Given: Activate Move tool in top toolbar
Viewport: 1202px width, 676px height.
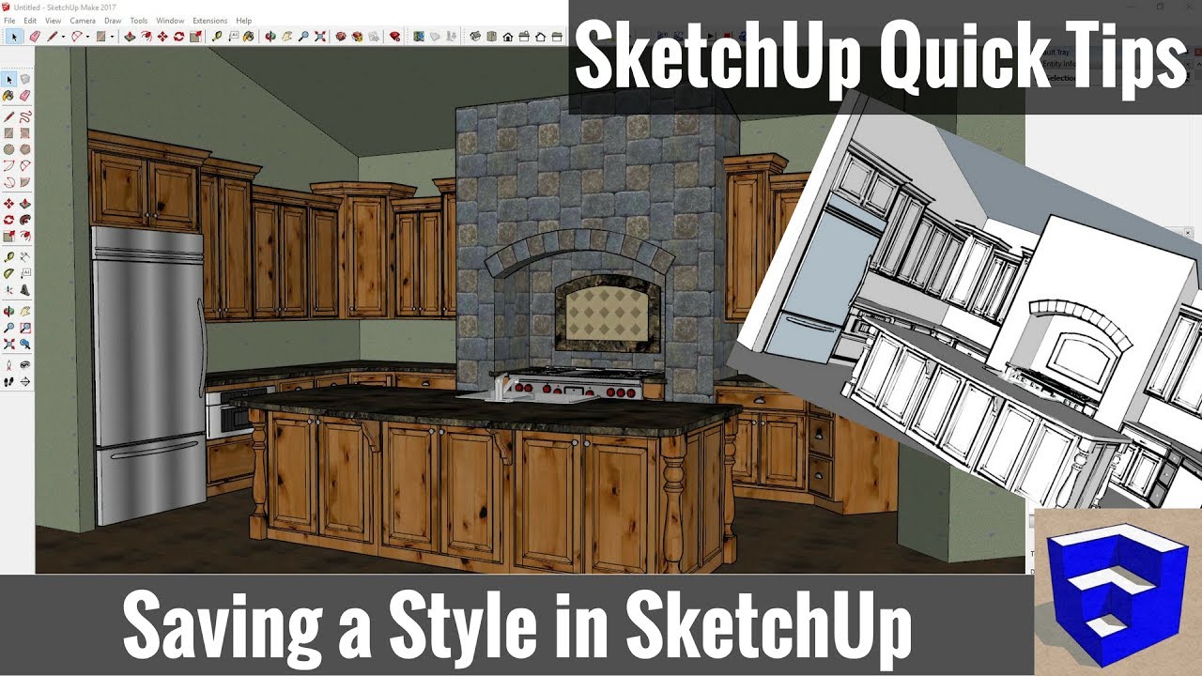Looking at the screenshot, I should coord(162,37).
